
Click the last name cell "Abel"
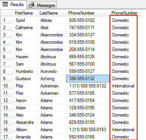coord(52,28)
